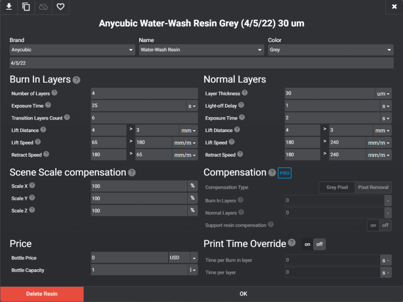Click Burn In Lift Speed first value 65

[x=109, y=143]
